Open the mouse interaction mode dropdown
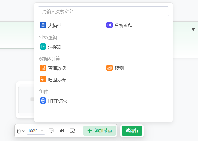The image size is (198, 141). 21,131
